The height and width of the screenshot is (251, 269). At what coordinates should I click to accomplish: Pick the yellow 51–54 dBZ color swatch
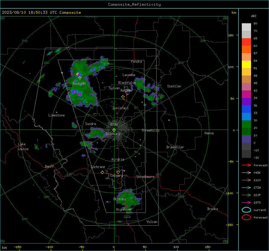point(246,64)
